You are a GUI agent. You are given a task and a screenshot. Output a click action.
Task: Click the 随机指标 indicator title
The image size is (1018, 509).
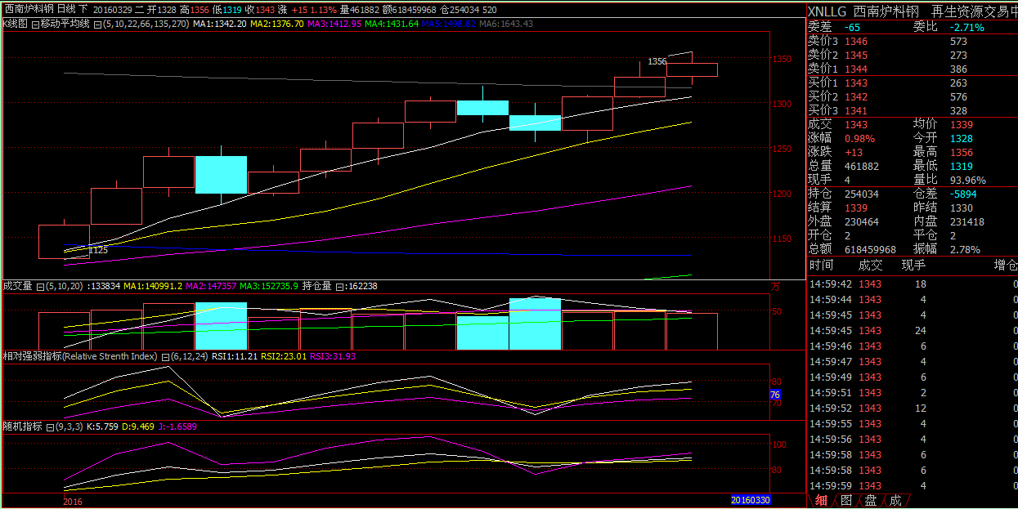(22, 426)
